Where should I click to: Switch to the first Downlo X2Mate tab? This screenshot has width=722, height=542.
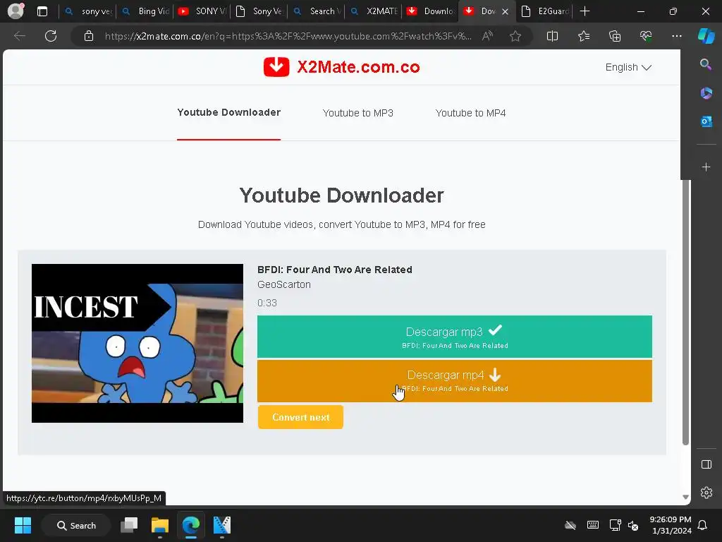[x=432, y=11]
